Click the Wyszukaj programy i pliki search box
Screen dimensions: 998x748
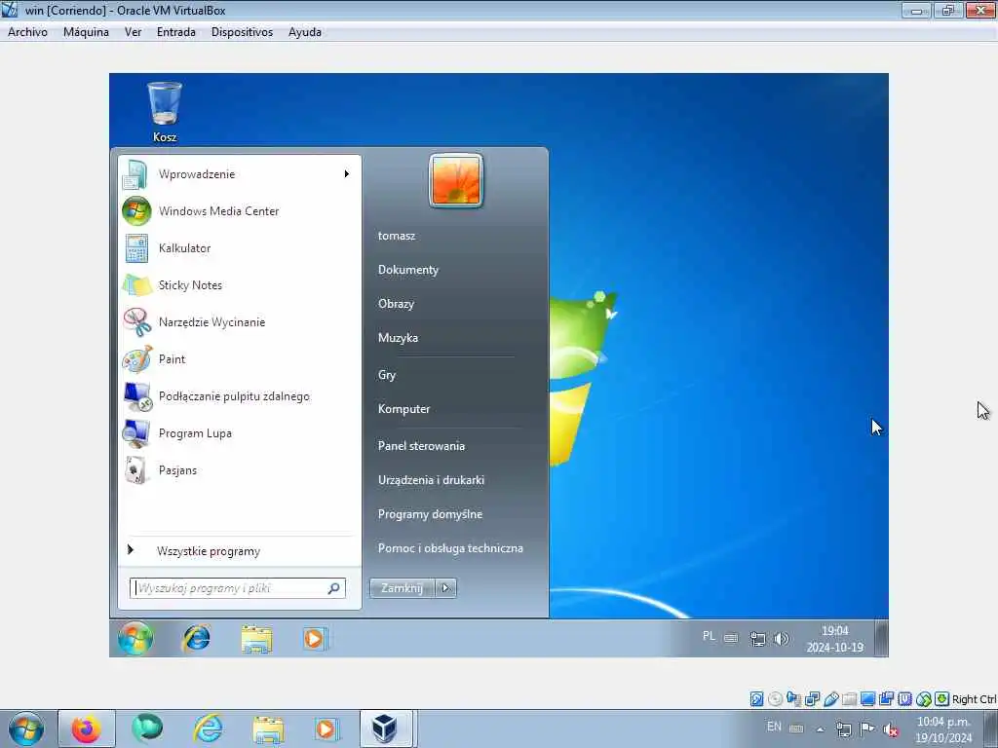[238, 587]
